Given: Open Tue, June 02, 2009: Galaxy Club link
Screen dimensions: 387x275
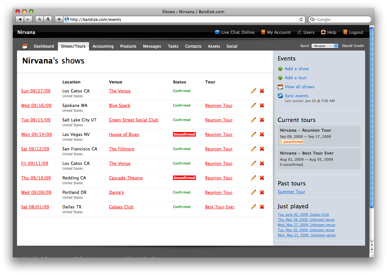Looking at the screenshot, I should 303,214.
